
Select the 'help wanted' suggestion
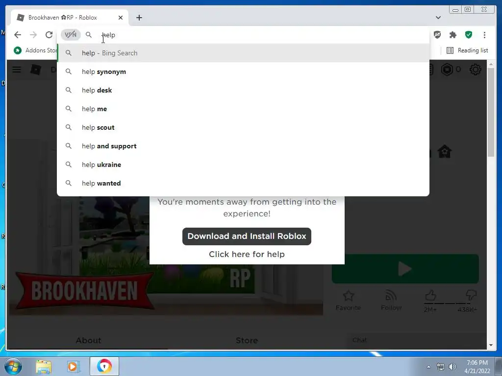point(243,183)
